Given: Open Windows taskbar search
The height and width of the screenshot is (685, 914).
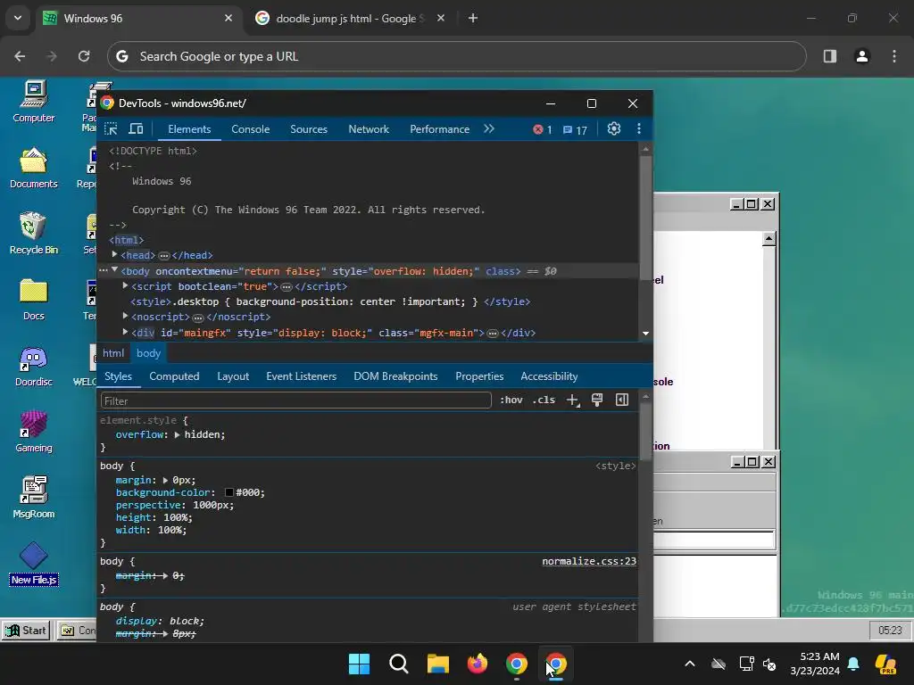Looking at the screenshot, I should (x=399, y=664).
